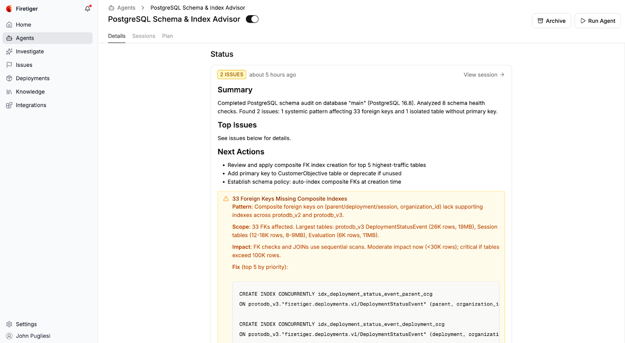Open the Integrations section
Image resolution: width=625 pixels, height=343 pixels.
click(48, 105)
